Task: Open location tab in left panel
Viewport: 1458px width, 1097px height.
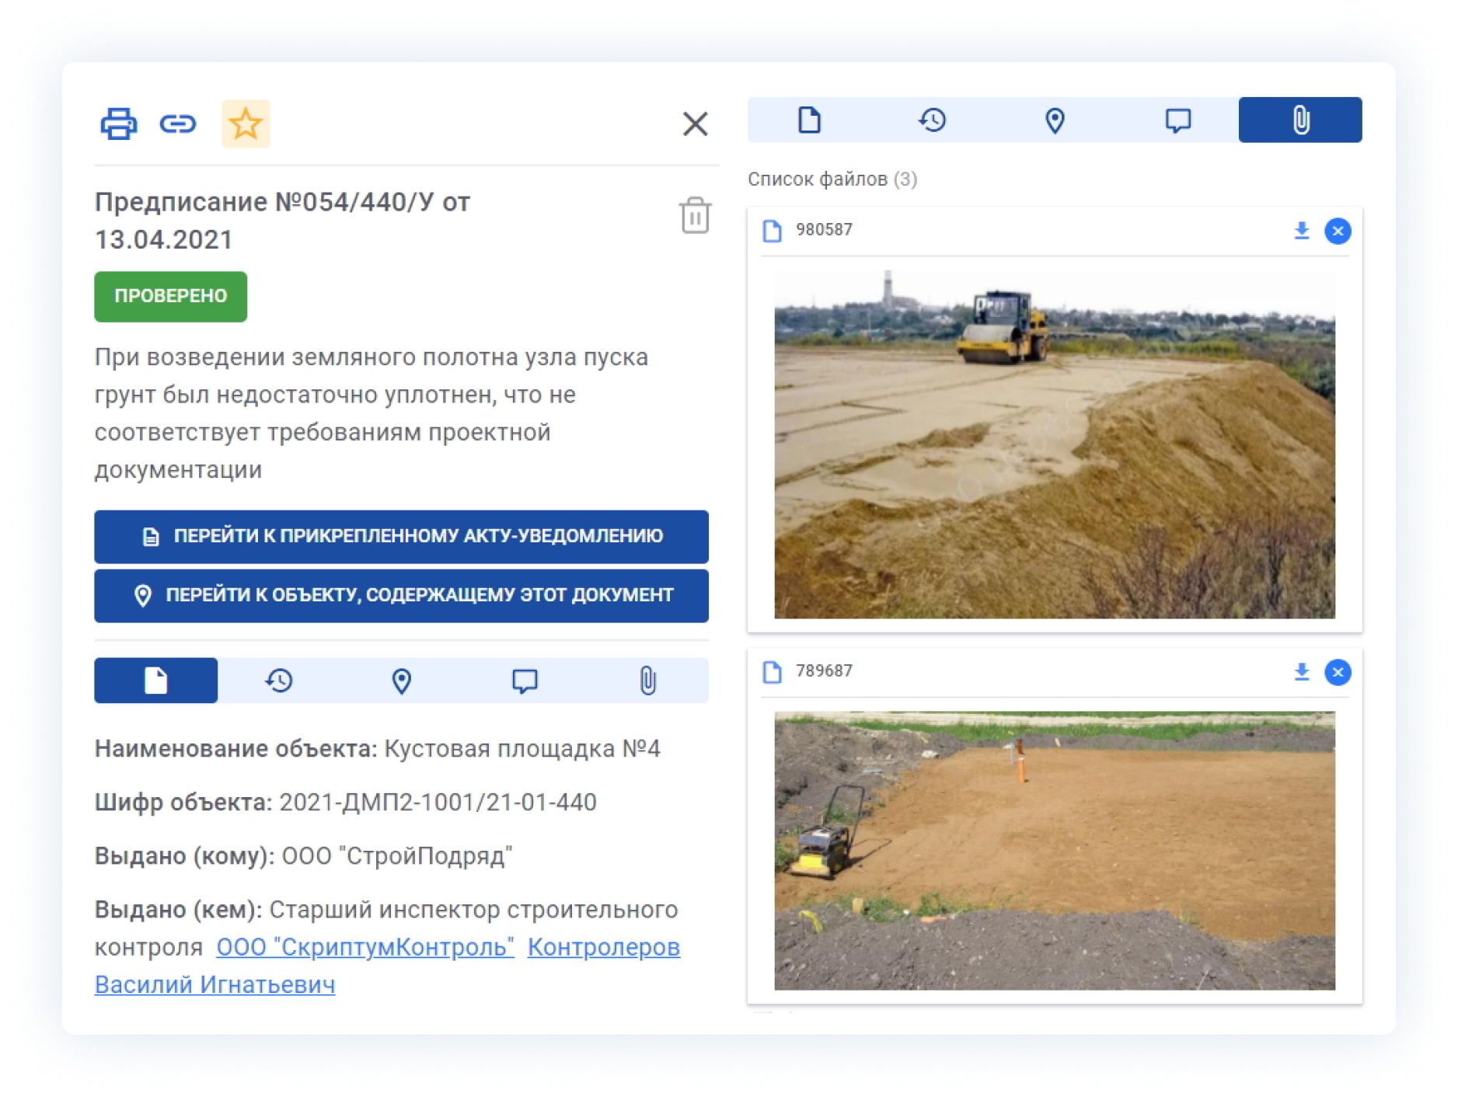Action: point(401,681)
